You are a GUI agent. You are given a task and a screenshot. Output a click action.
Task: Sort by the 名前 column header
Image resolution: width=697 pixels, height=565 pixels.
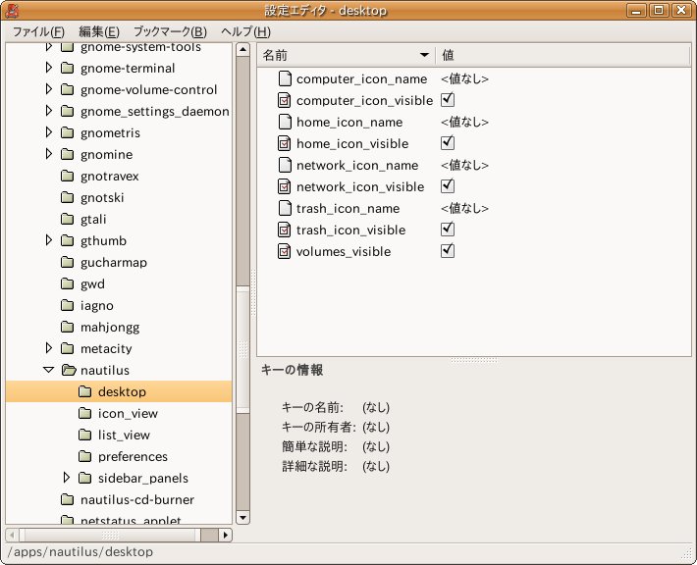click(x=347, y=55)
